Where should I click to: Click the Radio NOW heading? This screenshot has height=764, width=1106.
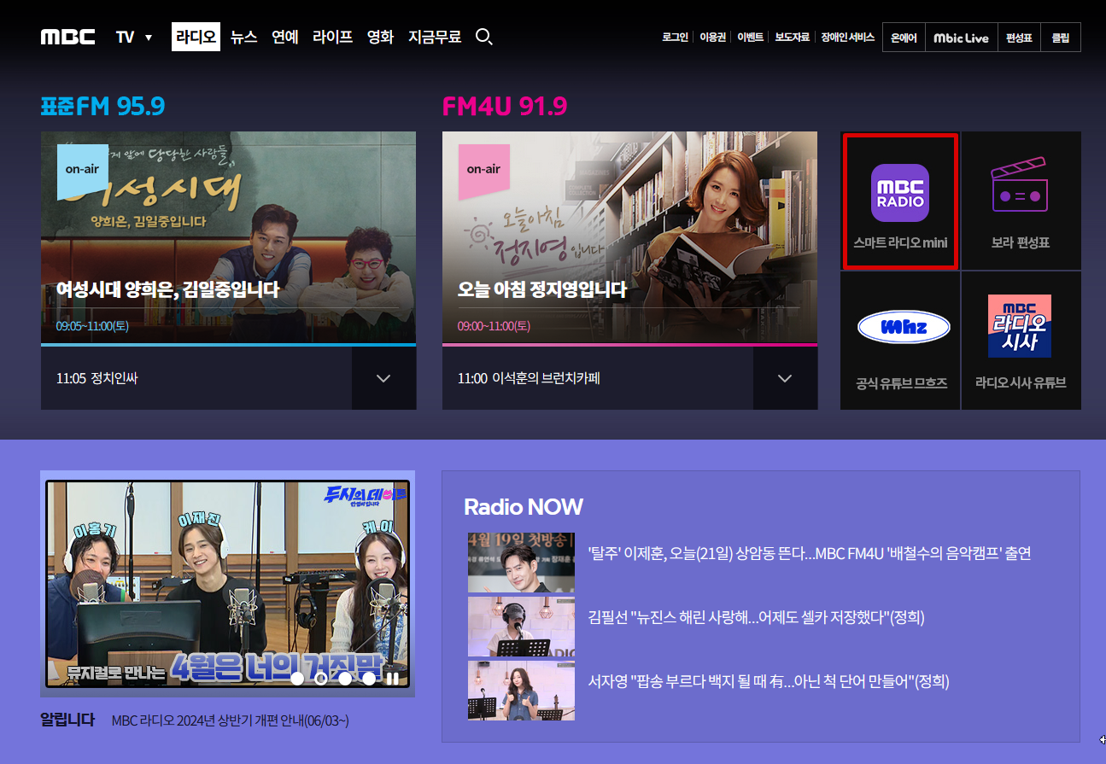click(524, 507)
